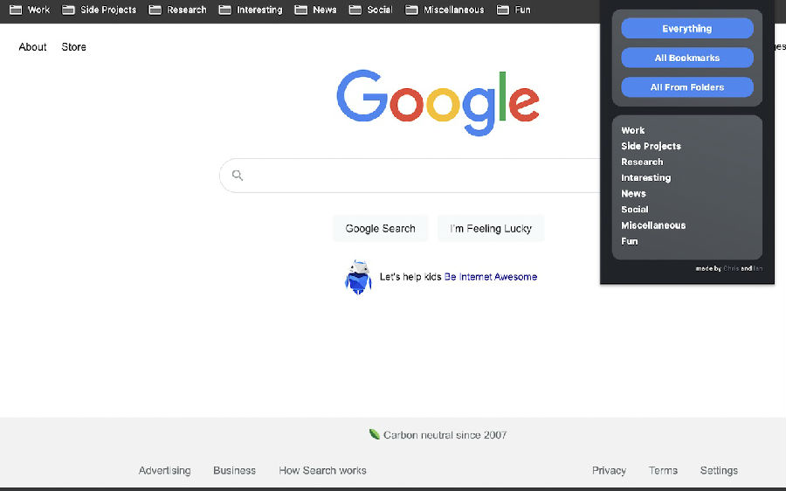The width and height of the screenshot is (786, 491).
Task: Select News in the extension popup list
Action: 633,194
